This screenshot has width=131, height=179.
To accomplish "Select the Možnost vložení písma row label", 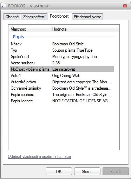I will 30,69.
